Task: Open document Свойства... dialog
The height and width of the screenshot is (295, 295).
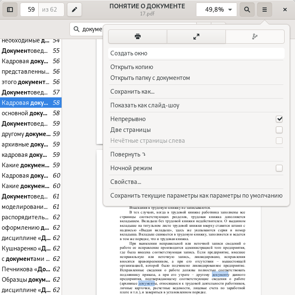Action: click(126, 182)
